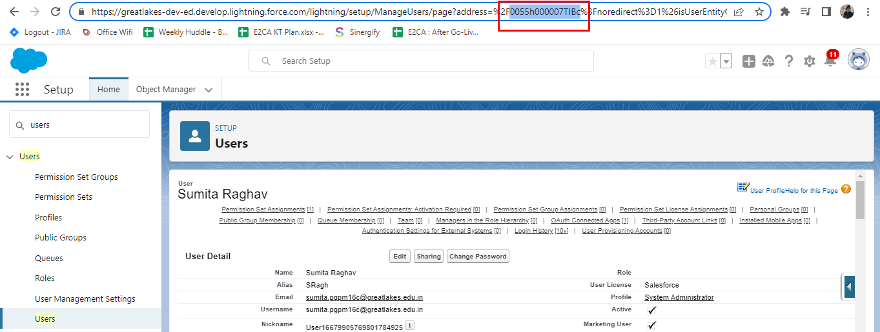Open Roles in sidebar
The height and width of the screenshot is (332, 880).
point(45,278)
